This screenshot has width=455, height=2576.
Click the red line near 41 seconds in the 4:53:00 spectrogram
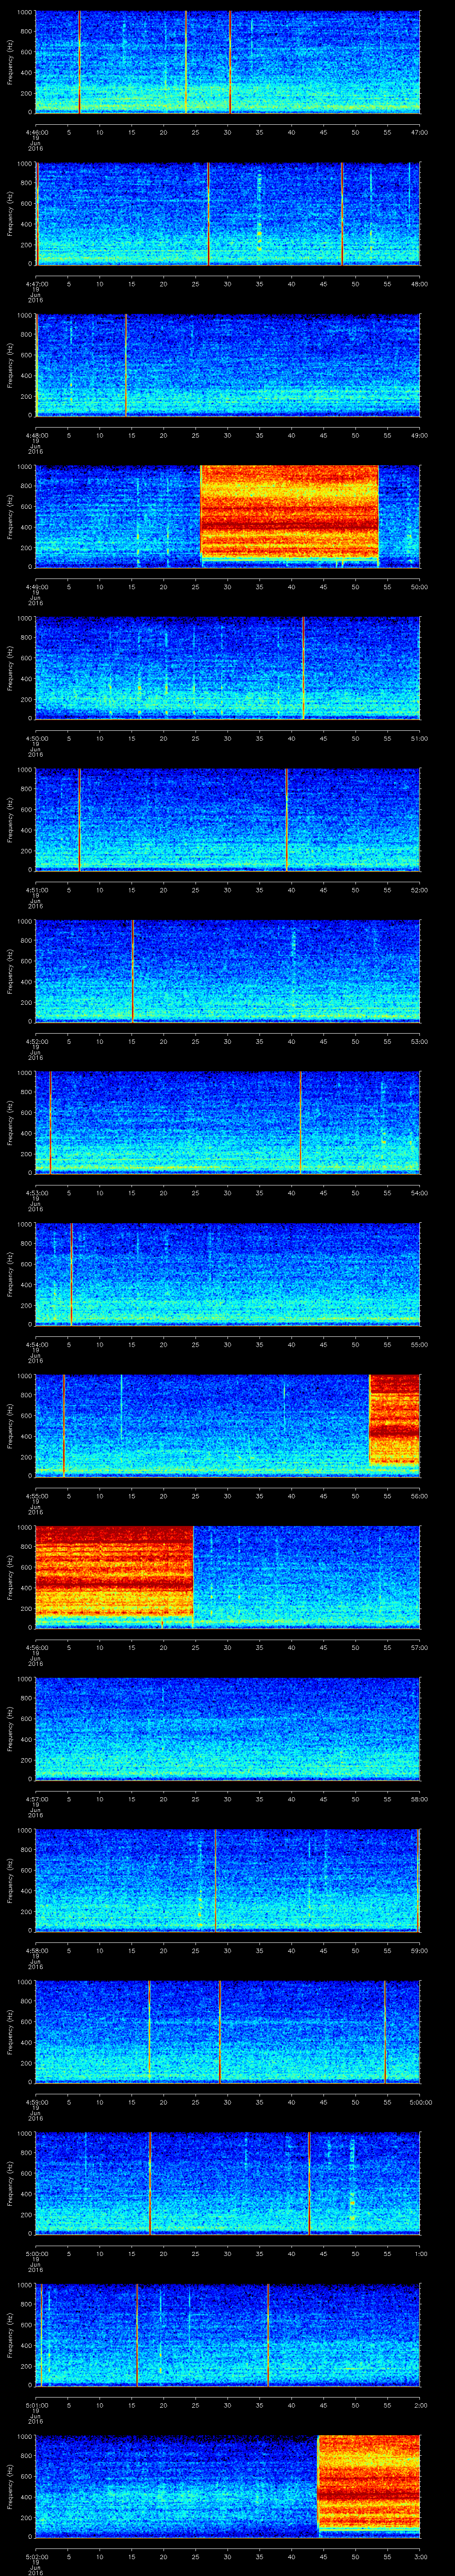point(300,1122)
